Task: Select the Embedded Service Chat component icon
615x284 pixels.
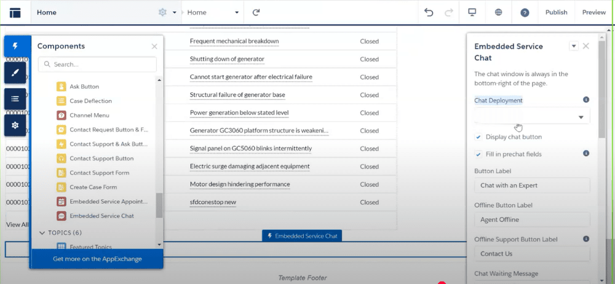Action: pyautogui.click(x=61, y=216)
